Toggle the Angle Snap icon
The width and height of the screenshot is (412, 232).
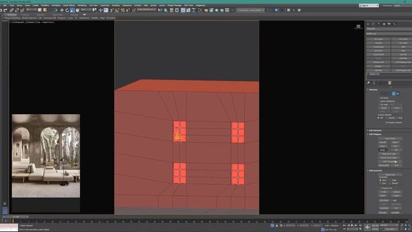tap(117, 10)
